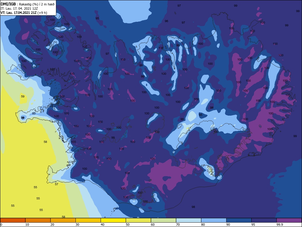This screenshot has width=302, height=227.
Task: Select the '80' legend tick label
Action: click(x=203, y=225)
